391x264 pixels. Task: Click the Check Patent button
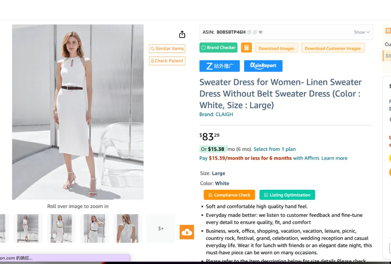167,61
